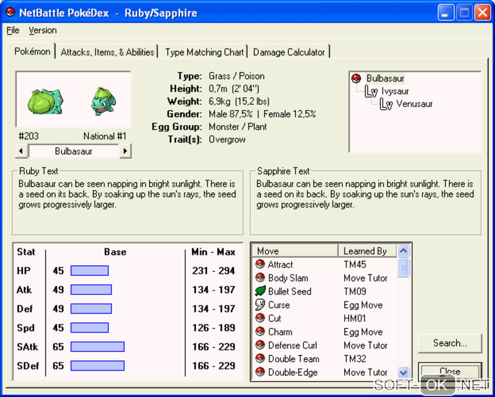Click the Overgrow trait text
This screenshot has width=495, height=397.
(227, 140)
